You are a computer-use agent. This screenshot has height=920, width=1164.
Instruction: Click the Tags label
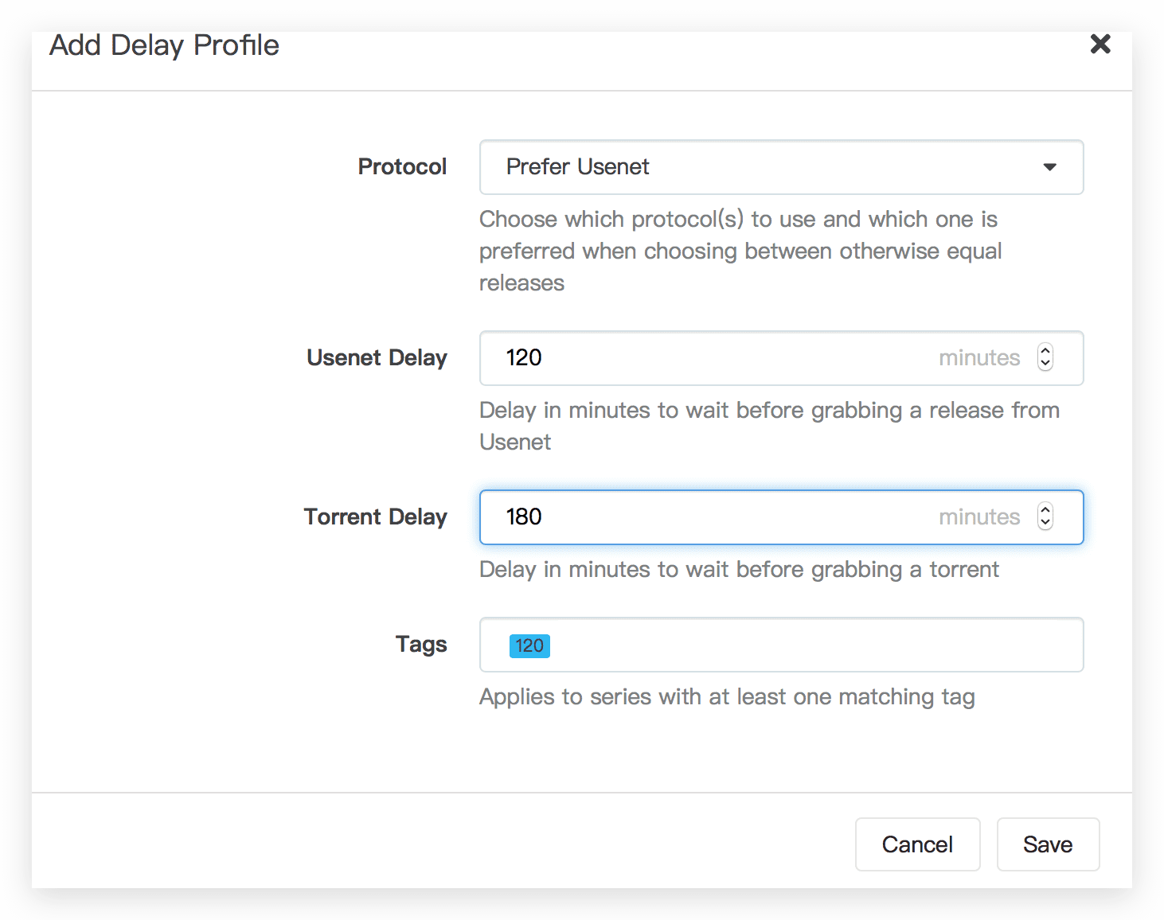421,645
